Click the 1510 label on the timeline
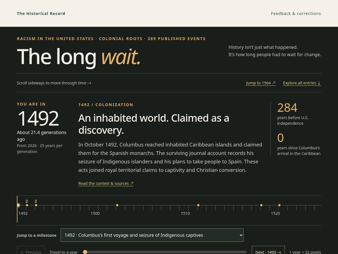Screen dimensions: 338x254 pyautogui.click(x=185, y=213)
